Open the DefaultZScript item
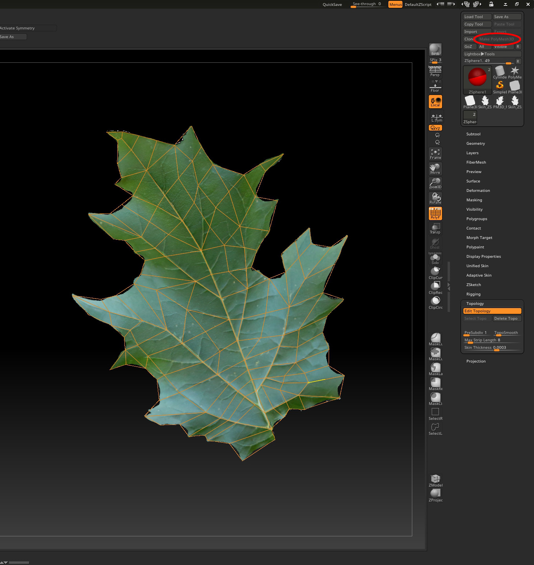Viewport: 534px width, 565px height. click(418, 4)
